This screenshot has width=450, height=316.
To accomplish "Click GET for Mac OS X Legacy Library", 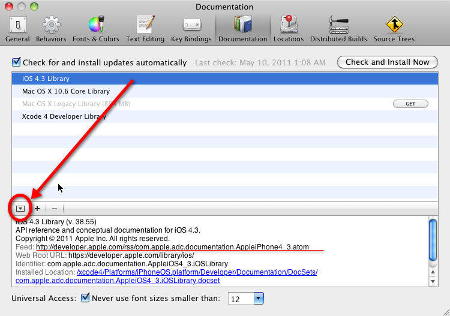I will 410,104.
